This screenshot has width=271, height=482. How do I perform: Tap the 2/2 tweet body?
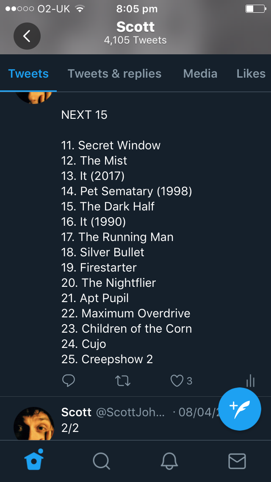click(x=70, y=428)
